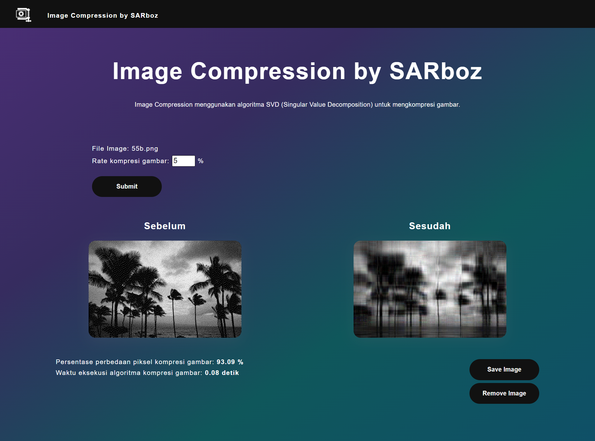Click the Sesudah compressed image thumbnail
Screen dimensions: 595x441
click(x=430, y=289)
